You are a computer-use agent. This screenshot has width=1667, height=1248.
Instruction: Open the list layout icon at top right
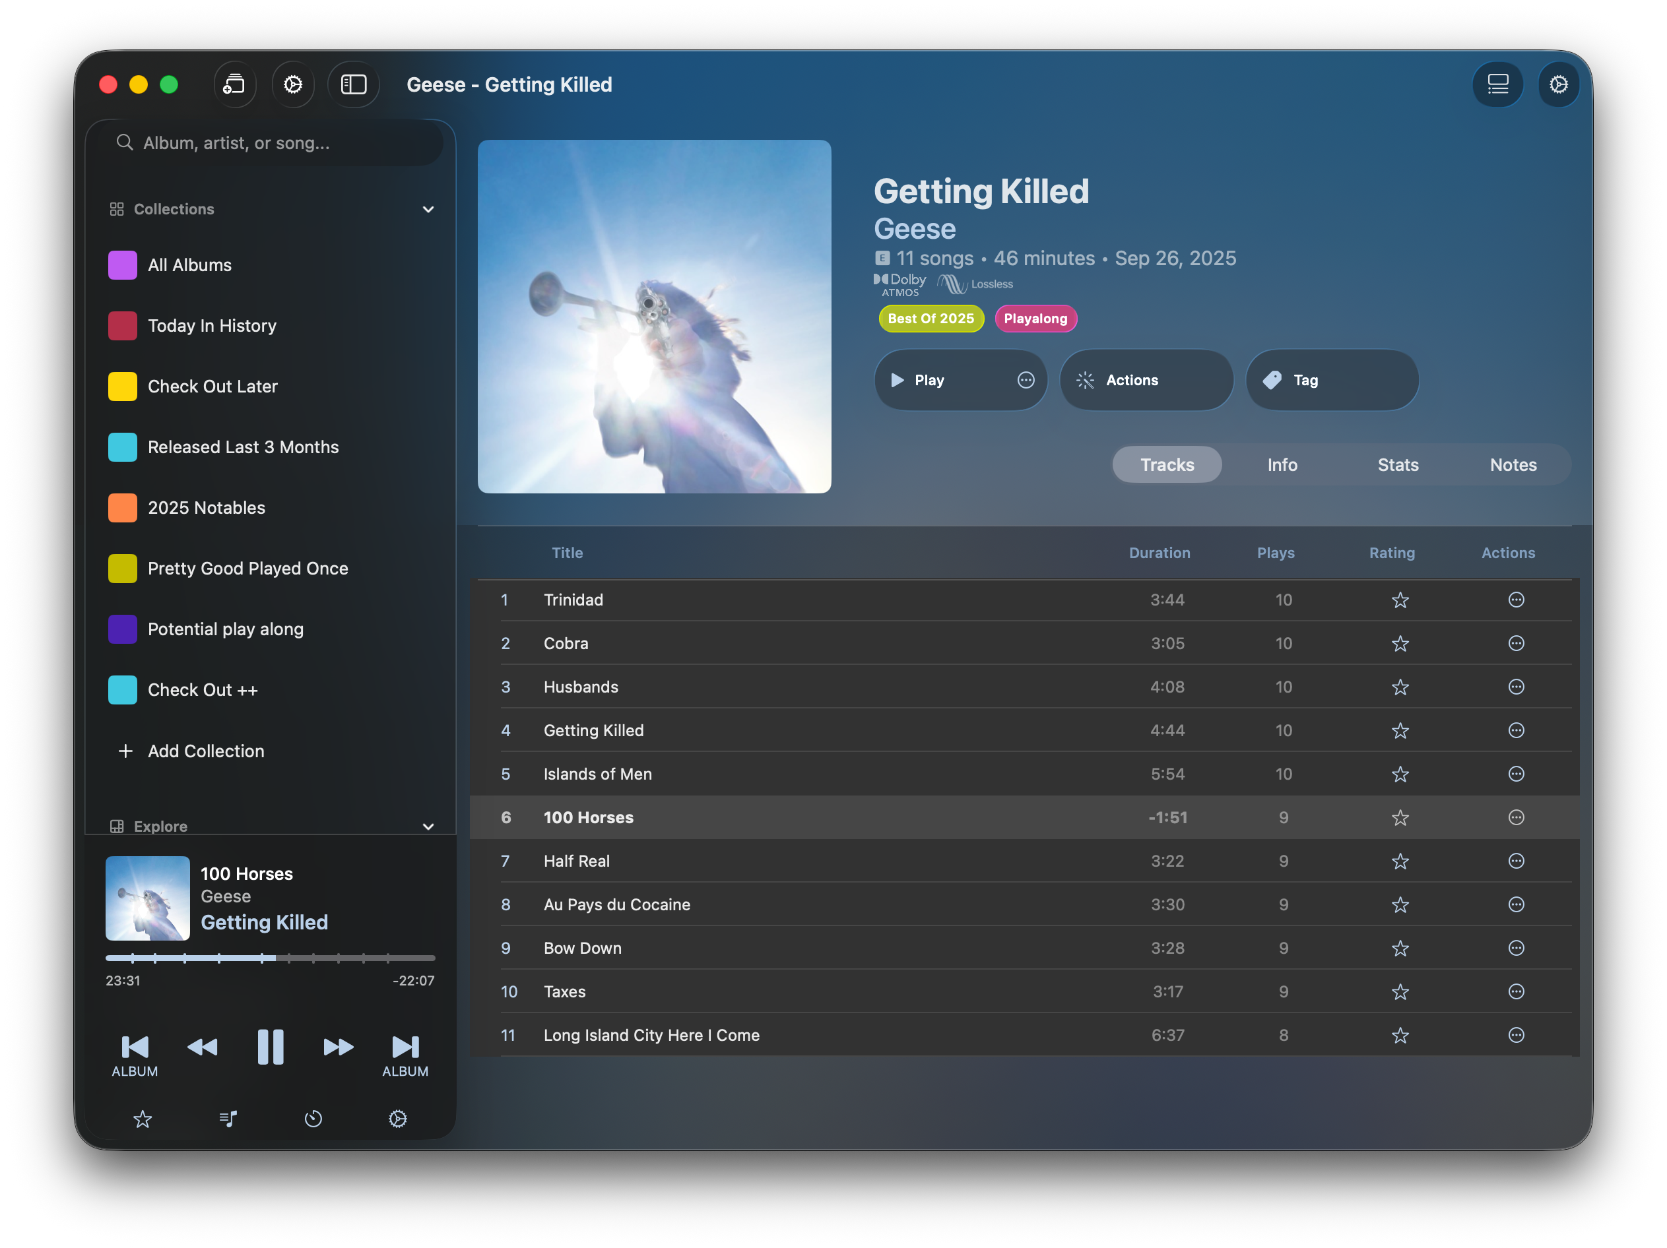click(1497, 84)
